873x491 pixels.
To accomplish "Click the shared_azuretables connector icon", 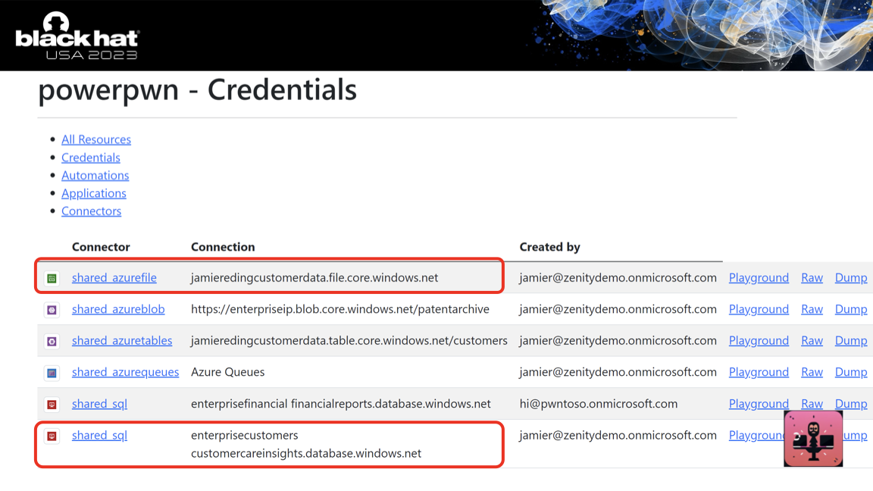I will click(52, 341).
